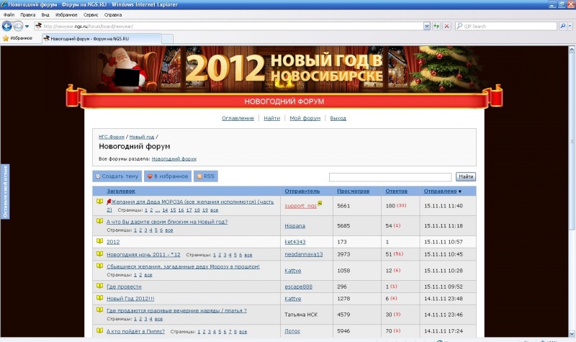Click the forum search input field
This screenshot has height=342, width=576.
coord(390,176)
